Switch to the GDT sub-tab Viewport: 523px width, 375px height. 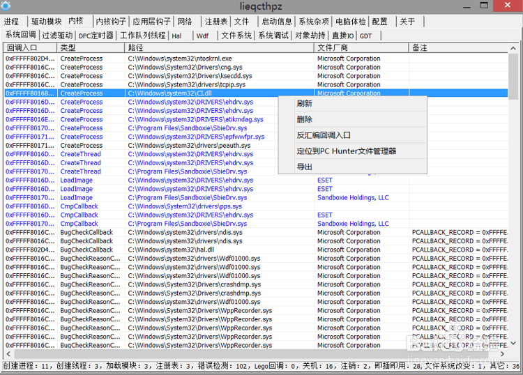tap(365, 36)
